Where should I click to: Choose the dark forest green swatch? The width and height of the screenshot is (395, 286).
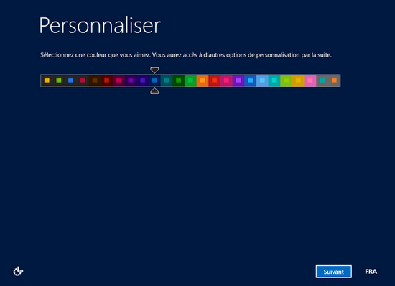click(x=178, y=80)
